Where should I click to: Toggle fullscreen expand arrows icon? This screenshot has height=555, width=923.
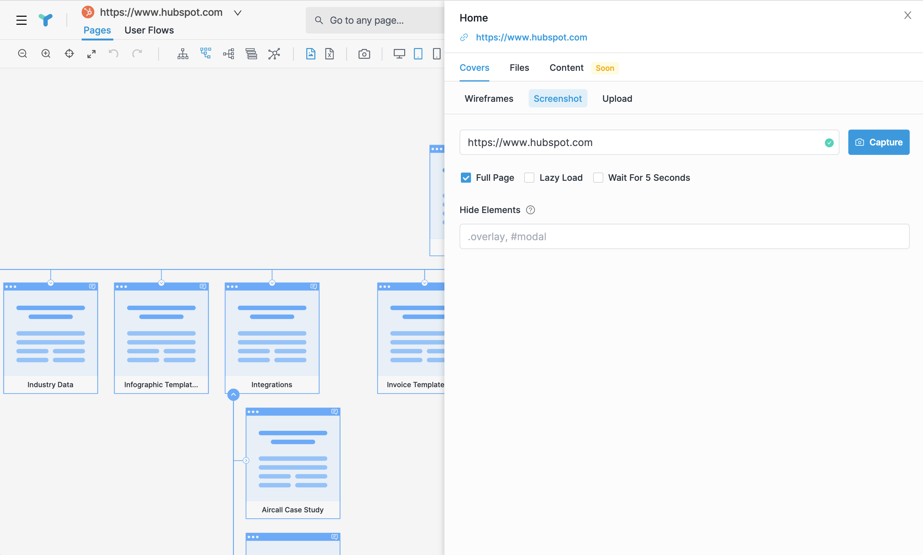click(x=91, y=54)
